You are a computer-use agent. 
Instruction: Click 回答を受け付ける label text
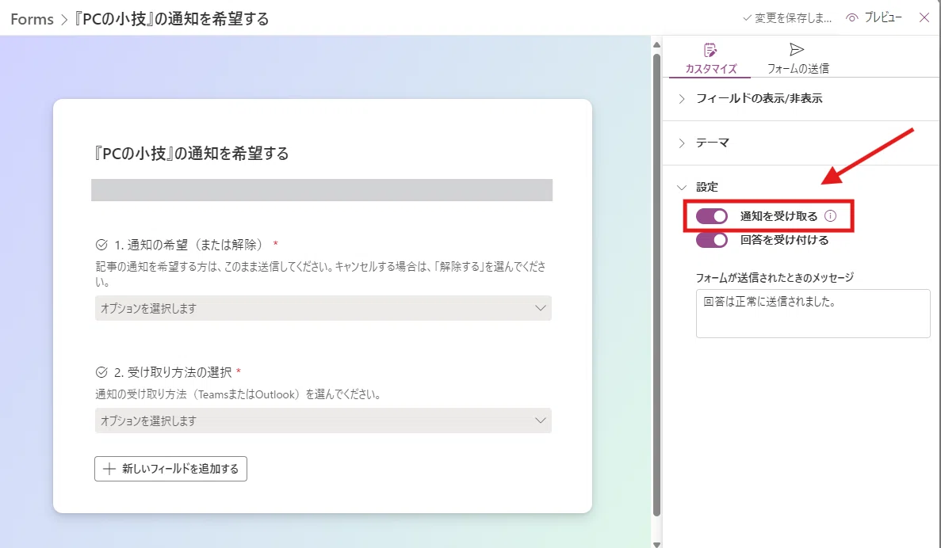tap(784, 240)
